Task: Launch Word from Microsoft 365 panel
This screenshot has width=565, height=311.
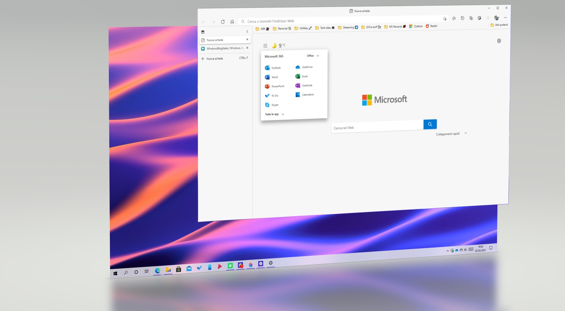Action: pyautogui.click(x=272, y=77)
